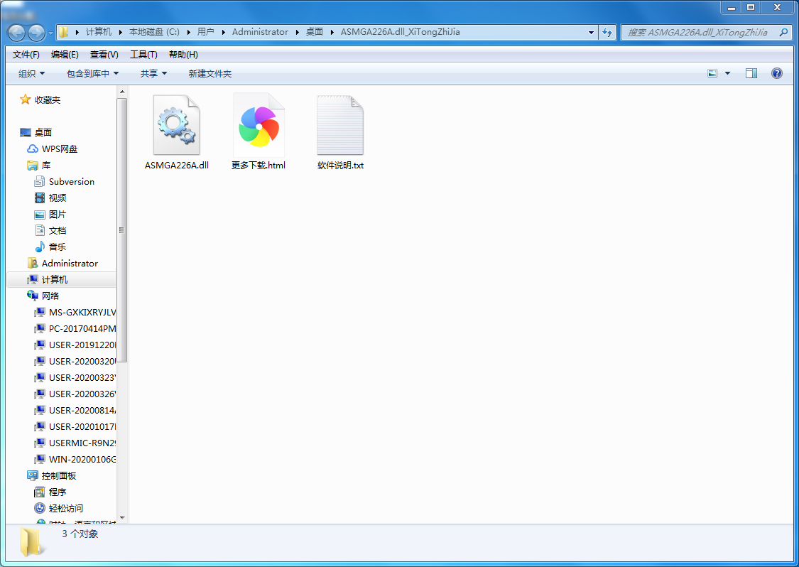This screenshot has height=567, width=799.
Task: Open the 工具(T) menu
Action: point(143,55)
